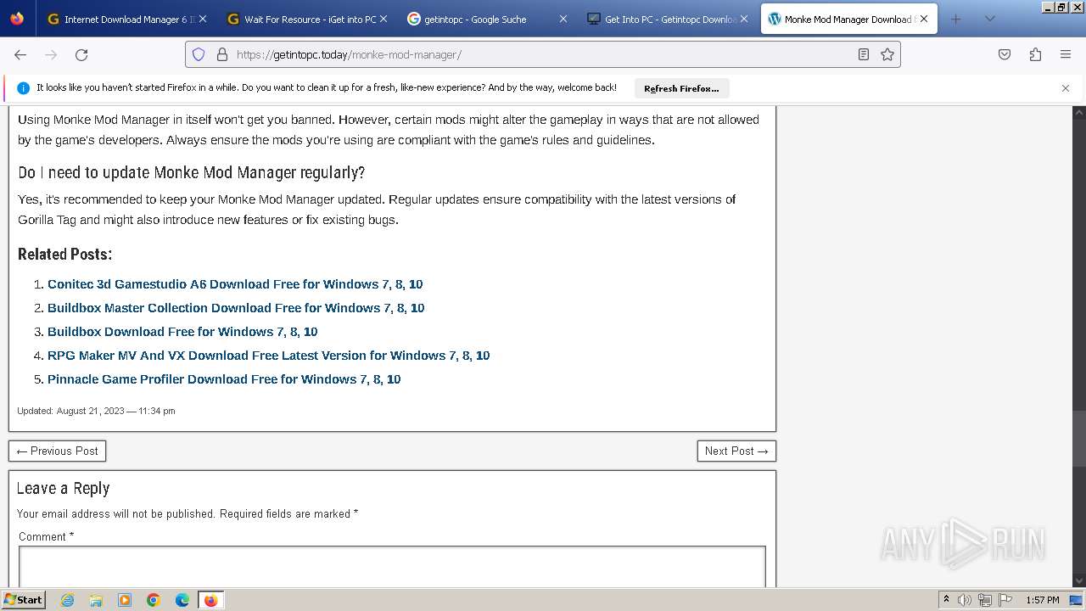
Task: Open Firefox application menu
Action: [x=1066, y=54]
